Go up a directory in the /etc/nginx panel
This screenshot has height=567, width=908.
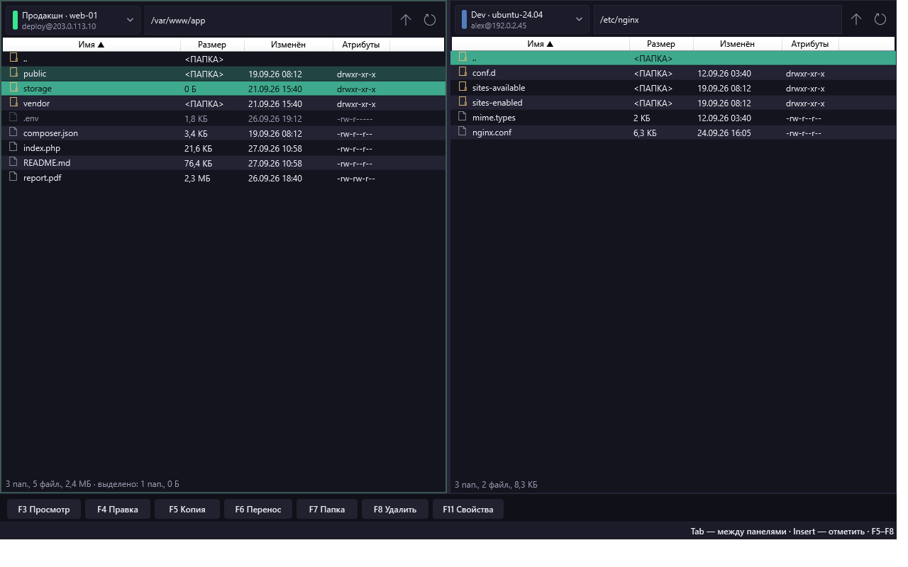coord(856,20)
